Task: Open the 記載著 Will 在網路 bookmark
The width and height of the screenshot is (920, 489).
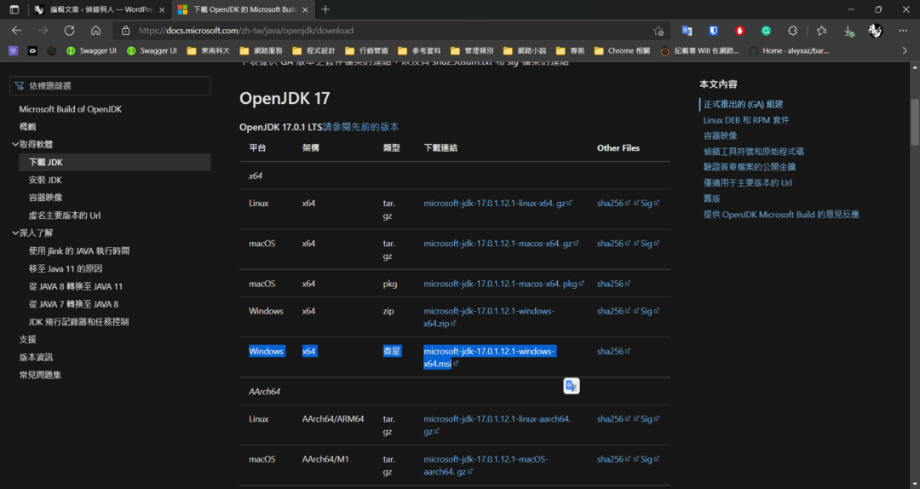Action: click(x=699, y=51)
